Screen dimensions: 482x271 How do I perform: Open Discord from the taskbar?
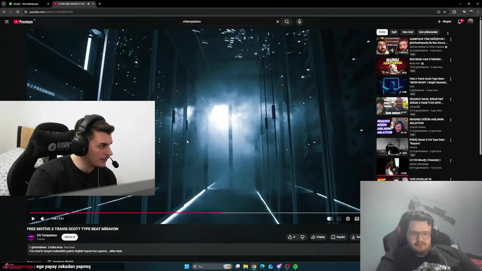[279, 266]
